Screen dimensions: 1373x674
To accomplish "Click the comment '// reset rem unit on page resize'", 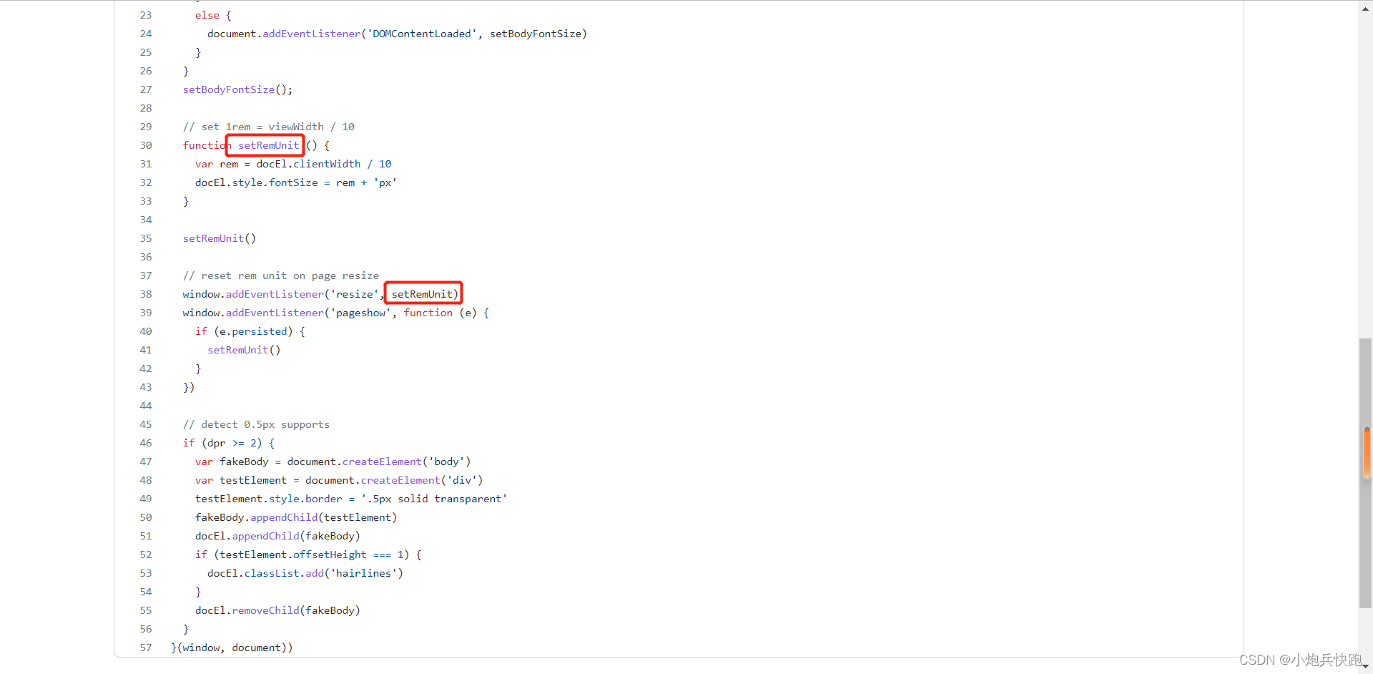I will pos(281,275).
